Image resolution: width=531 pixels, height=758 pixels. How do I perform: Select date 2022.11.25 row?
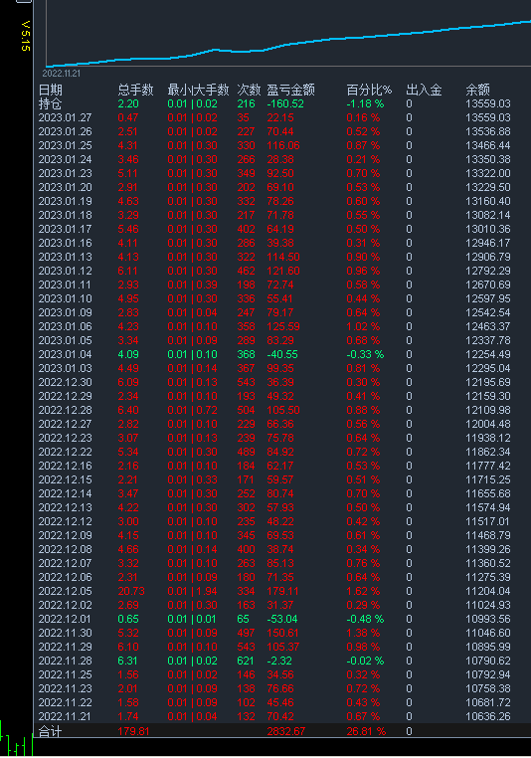pyautogui.click(x=66, y=674)
